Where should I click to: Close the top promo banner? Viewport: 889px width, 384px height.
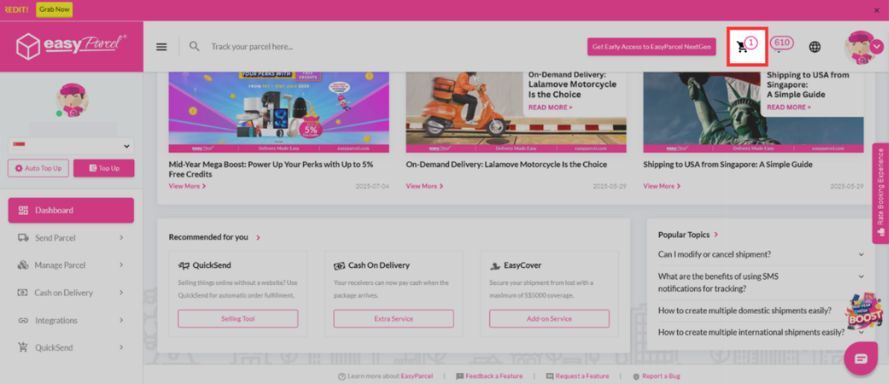pyautogui.click(x=877, y=10)
